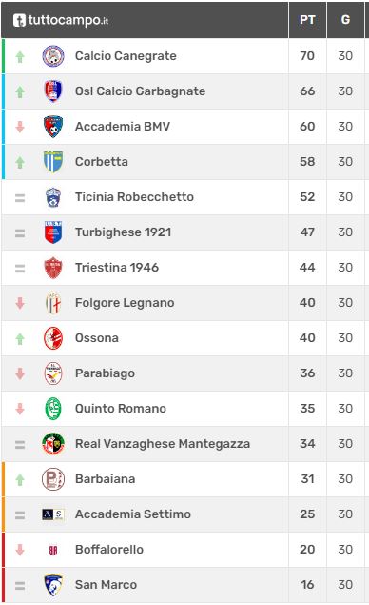Click the Calcio Canegrate team crest
This screenshot has width=369, height=605.
[x=53, y=56]
